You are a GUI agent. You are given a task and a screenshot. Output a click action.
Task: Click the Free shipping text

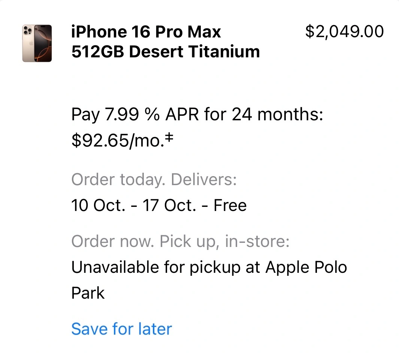[x=230, y=205]
